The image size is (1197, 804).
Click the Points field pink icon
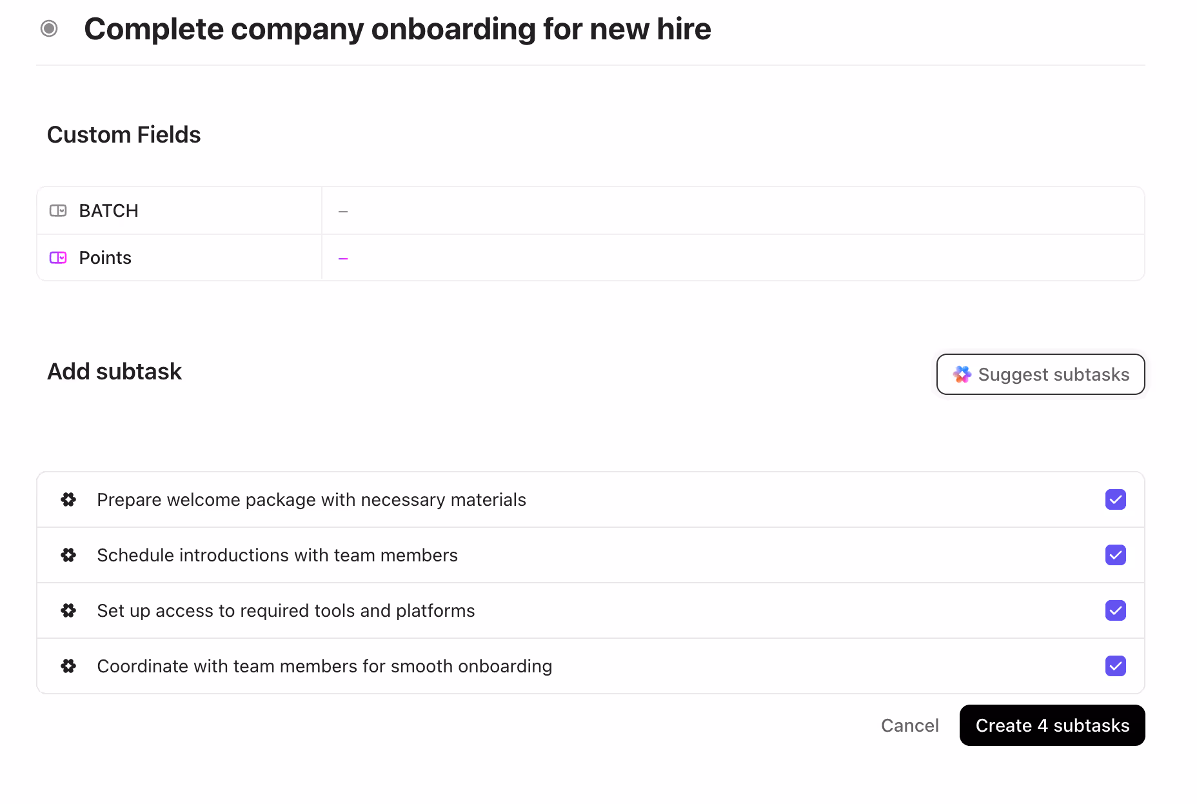(58, 257)
